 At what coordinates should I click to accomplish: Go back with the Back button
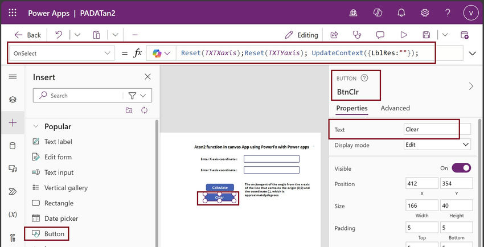(27, 35)
